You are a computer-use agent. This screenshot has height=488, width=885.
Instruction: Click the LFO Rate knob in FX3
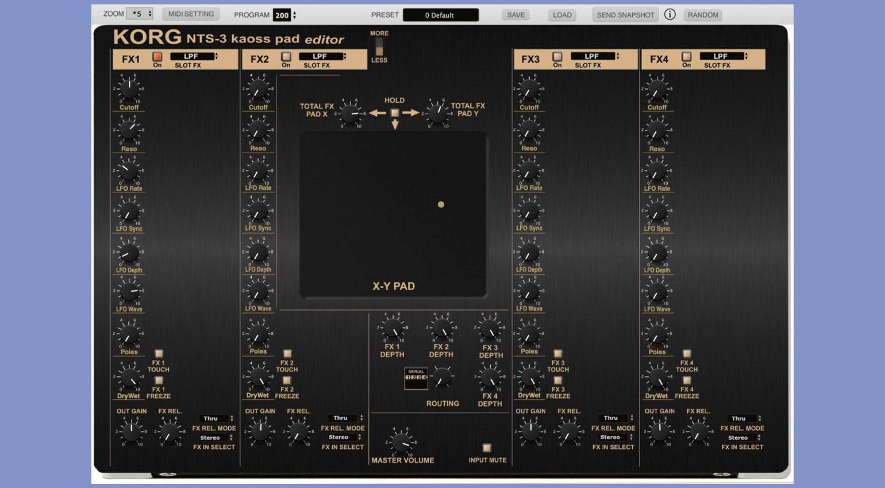(529, 171)
